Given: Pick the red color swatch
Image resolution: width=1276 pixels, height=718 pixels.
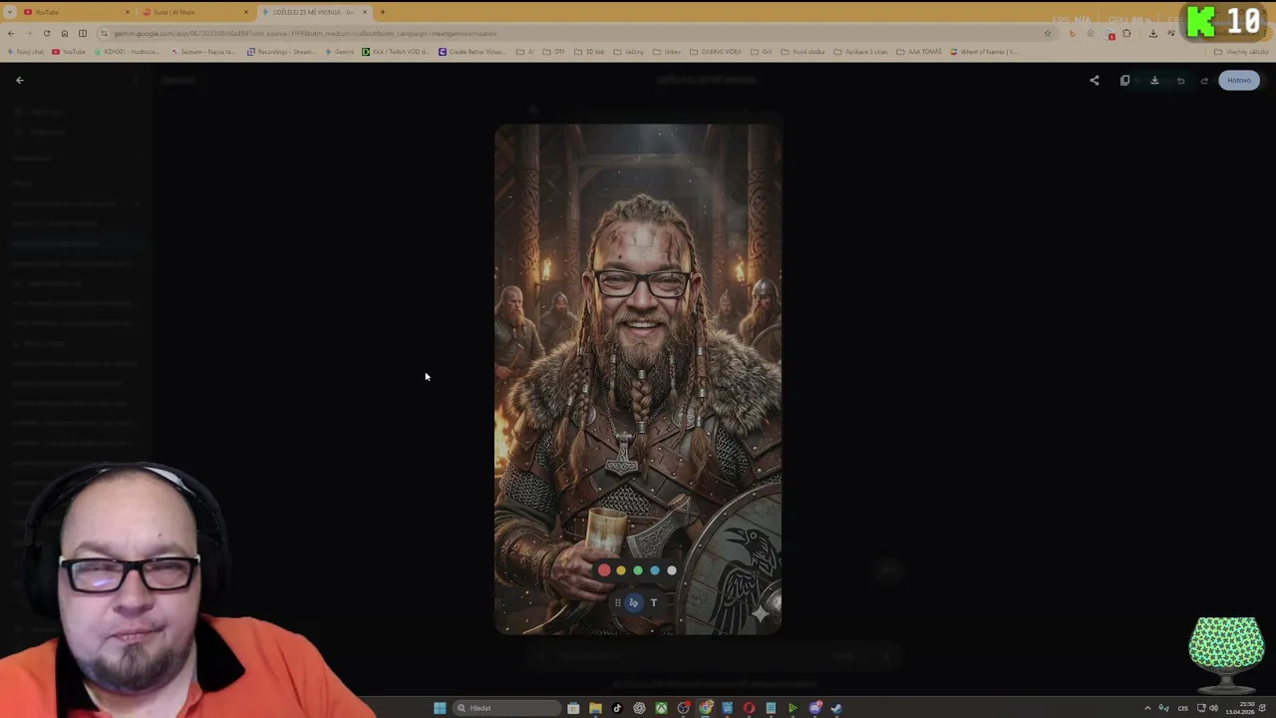Looking at the screenshot, I should 604,570.
